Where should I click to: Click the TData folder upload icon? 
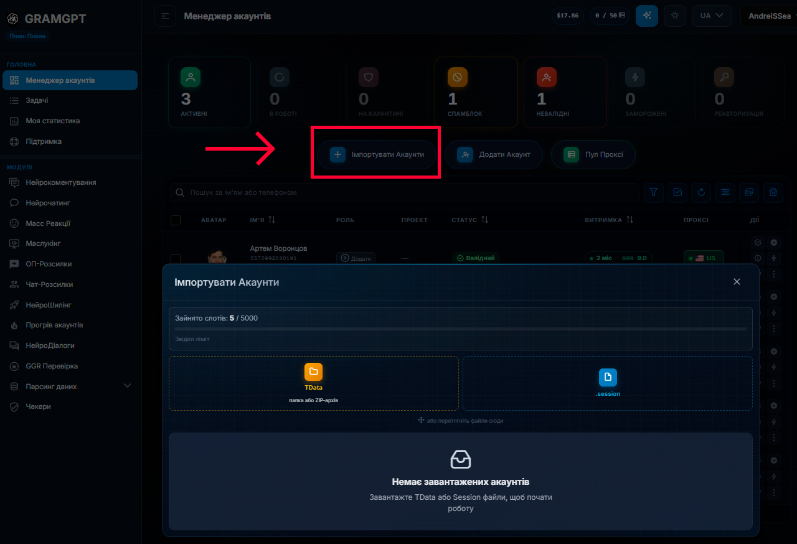click(313, 372)
